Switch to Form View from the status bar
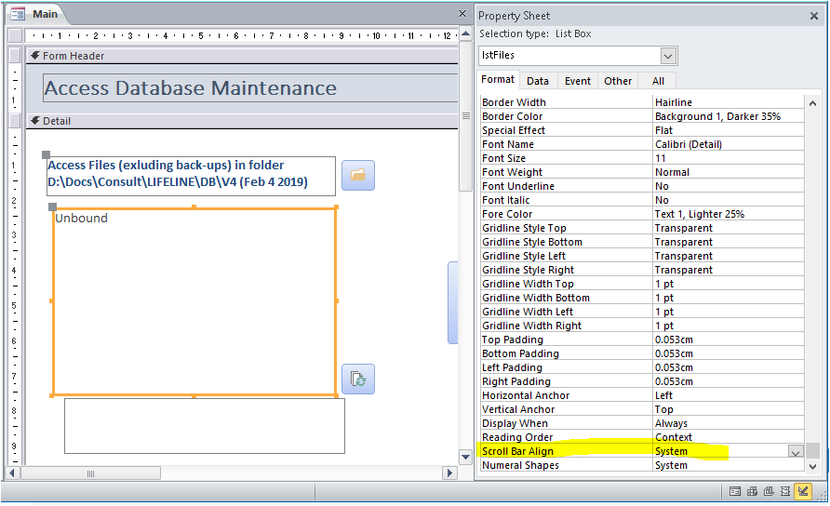Viewport: 830px width, 506px height. [x=735, y=492]
